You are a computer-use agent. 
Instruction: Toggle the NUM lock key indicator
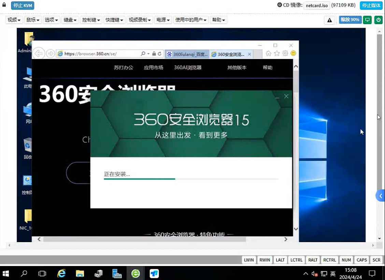pyautogui.click(x=346, y=260)
